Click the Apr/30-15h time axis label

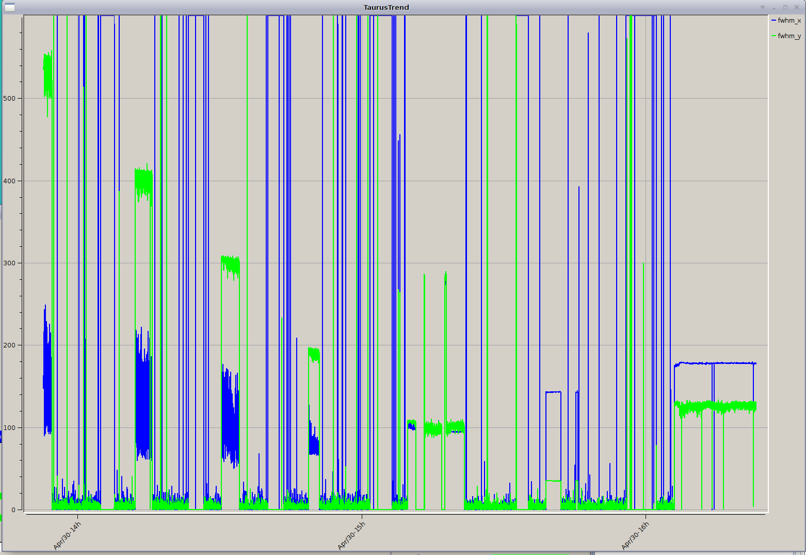click(x=351, y=536)
